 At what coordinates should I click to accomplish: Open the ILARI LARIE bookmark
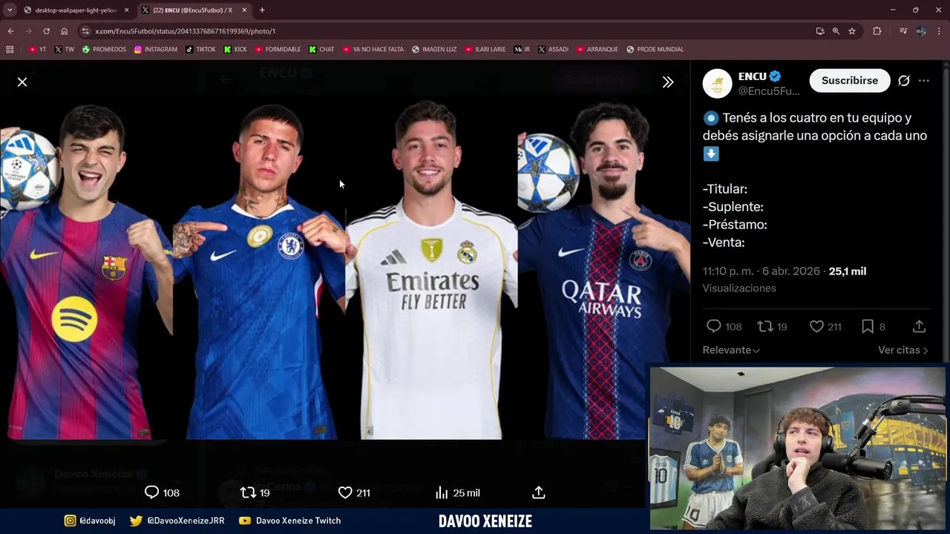coord(485,50)
